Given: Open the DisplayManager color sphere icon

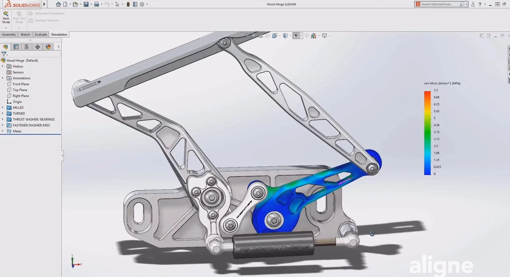Looking at the screenshot, I should point(48,47).
